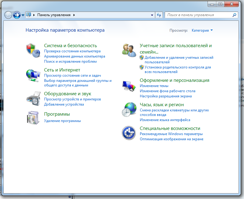Open Выбор параметров домашней группы link
The width and height of the screenshot is (244, 199).
click(x=78, y=83)
